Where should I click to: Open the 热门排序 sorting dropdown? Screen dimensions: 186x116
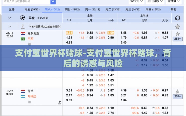click(155, 1)
